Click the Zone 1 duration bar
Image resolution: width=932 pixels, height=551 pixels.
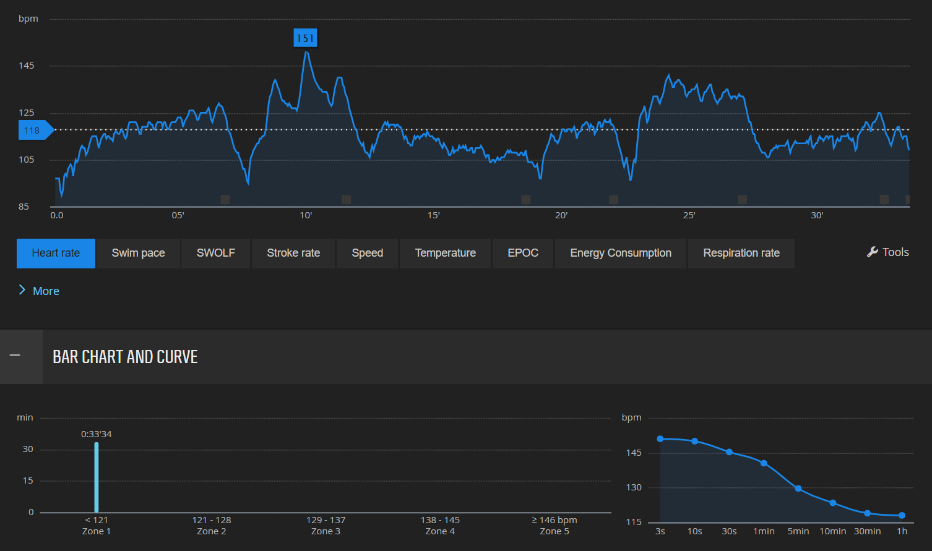pyautogui.click(x=97, y=477)
